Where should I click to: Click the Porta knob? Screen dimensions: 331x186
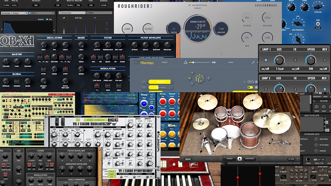pos(308,159)
